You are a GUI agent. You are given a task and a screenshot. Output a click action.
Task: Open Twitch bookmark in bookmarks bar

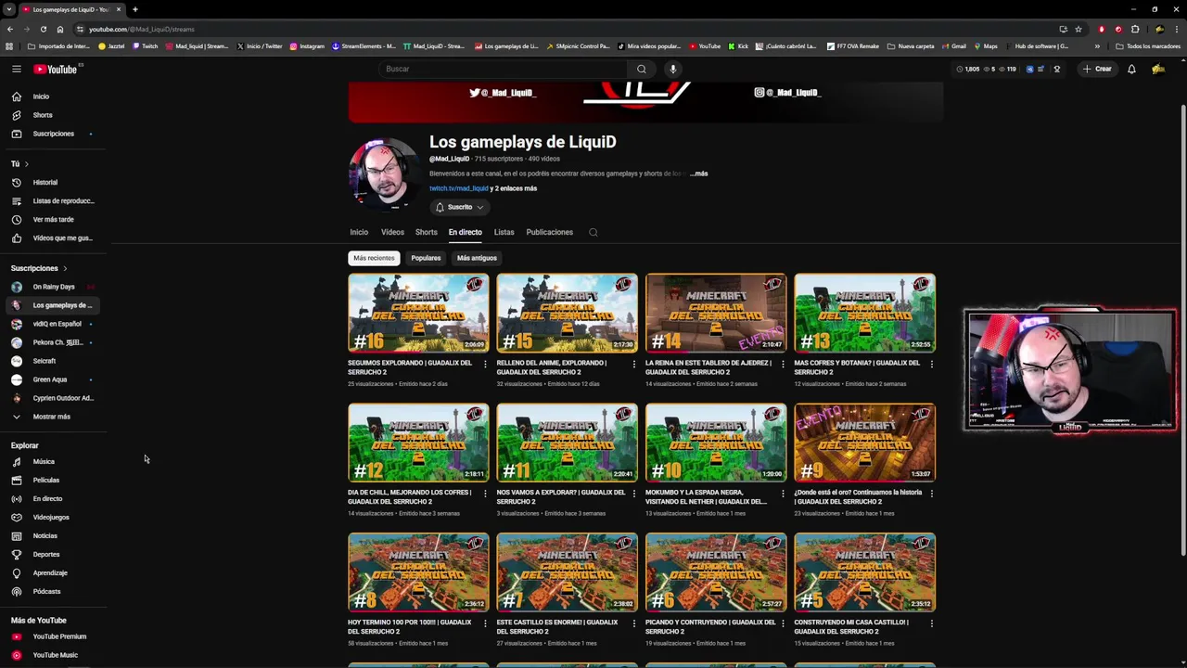(145, 46)
